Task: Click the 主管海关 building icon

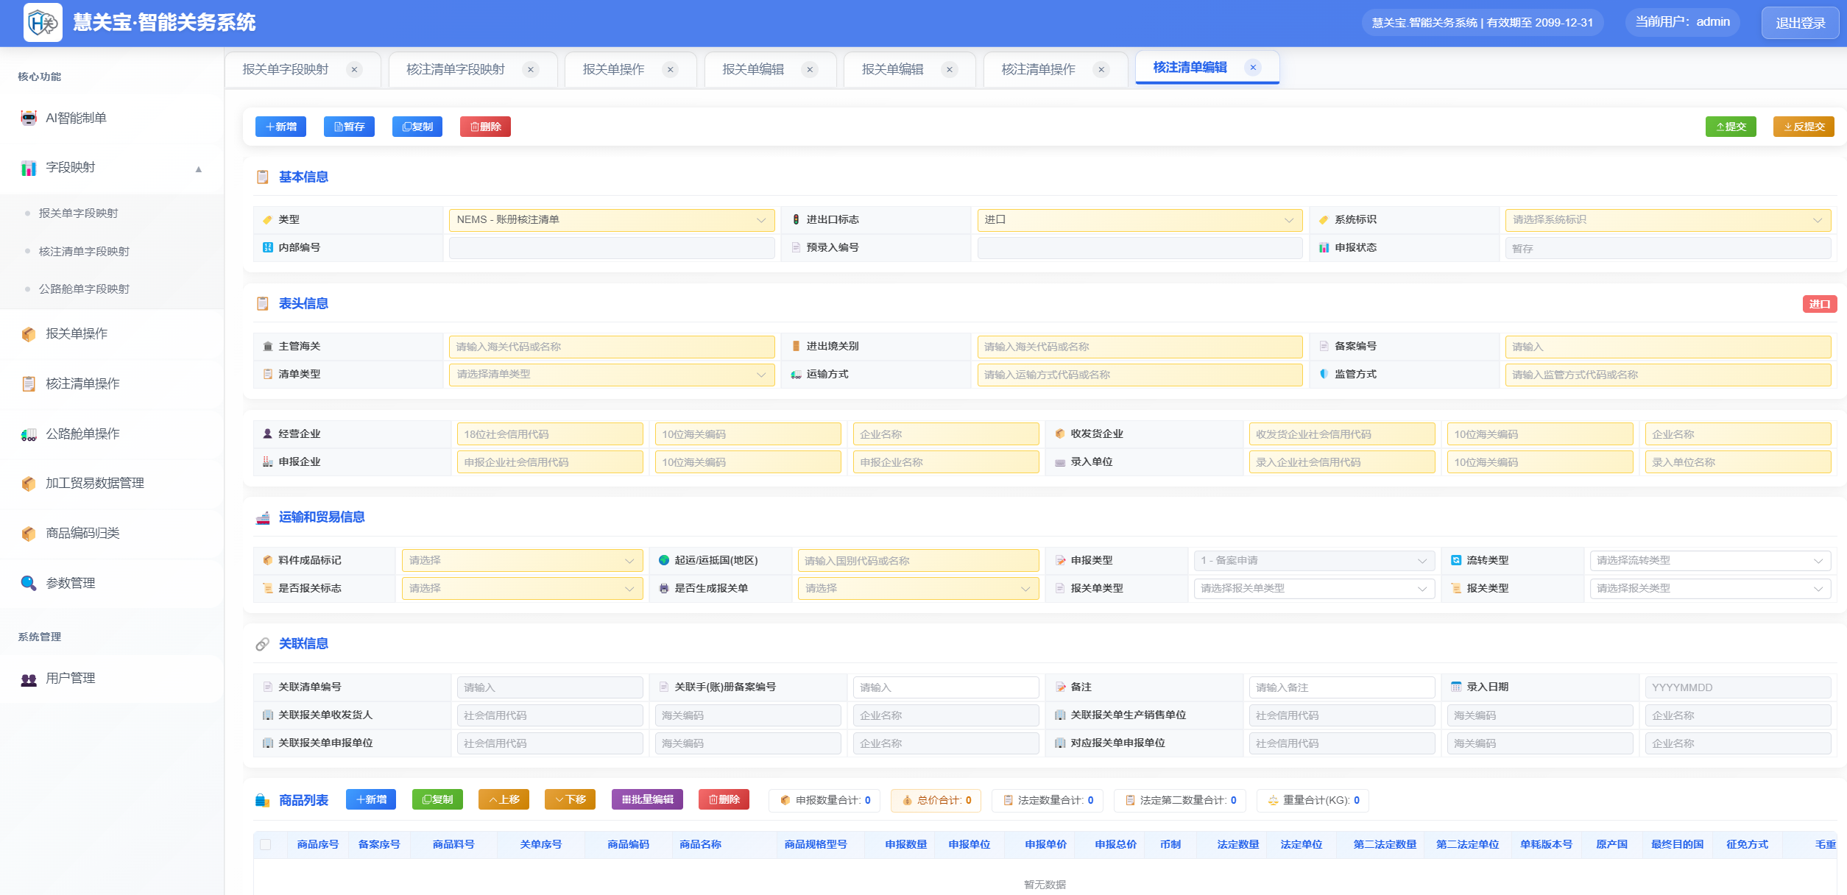Action: pyautogui.click(x=268, y=346)
